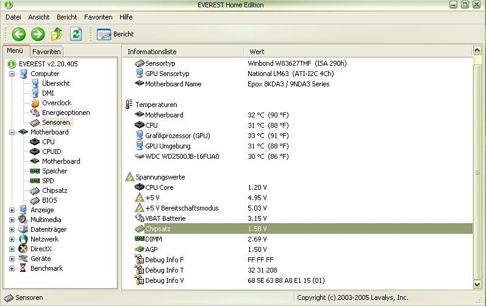Viewport: 486px width, 306px height.
Task: Click the CPUID chip icon in tree
Action: (35, 151)
